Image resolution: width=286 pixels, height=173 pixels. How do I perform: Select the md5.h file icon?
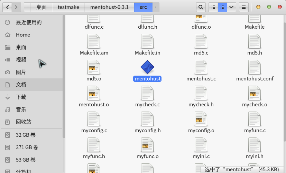click(255, 41)
